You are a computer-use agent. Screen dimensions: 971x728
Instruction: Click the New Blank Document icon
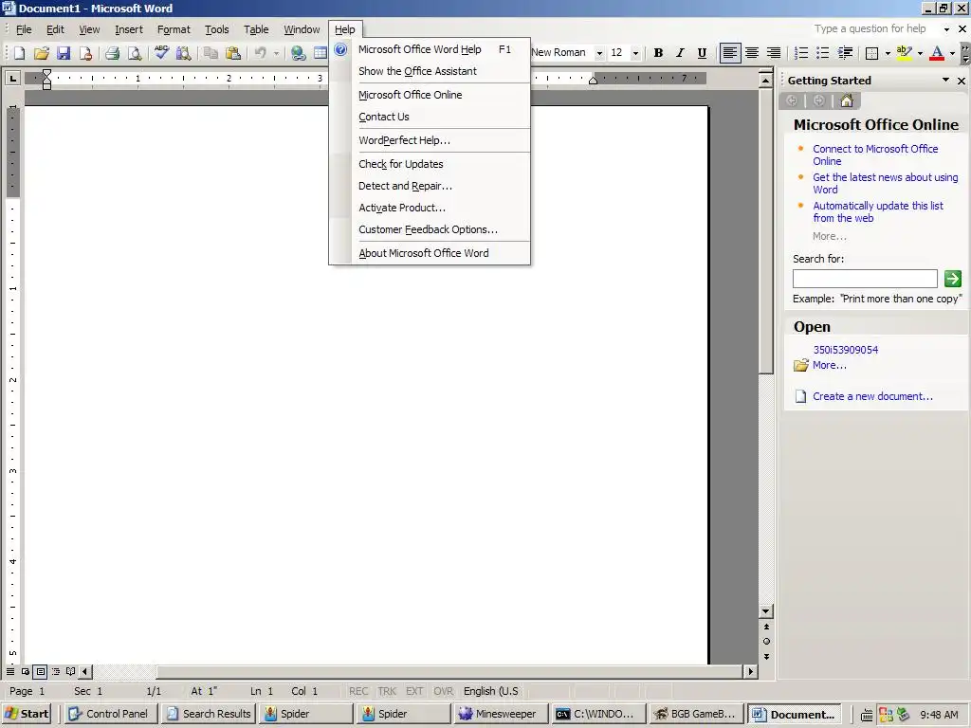[19, 53]
